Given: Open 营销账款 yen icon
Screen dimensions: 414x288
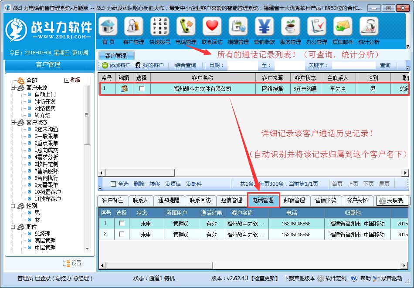Looking at the screenshot, I should point(264,27).
